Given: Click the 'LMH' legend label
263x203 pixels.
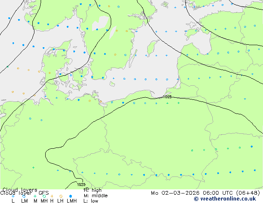Looking at the screenshot, I should 72,201.
